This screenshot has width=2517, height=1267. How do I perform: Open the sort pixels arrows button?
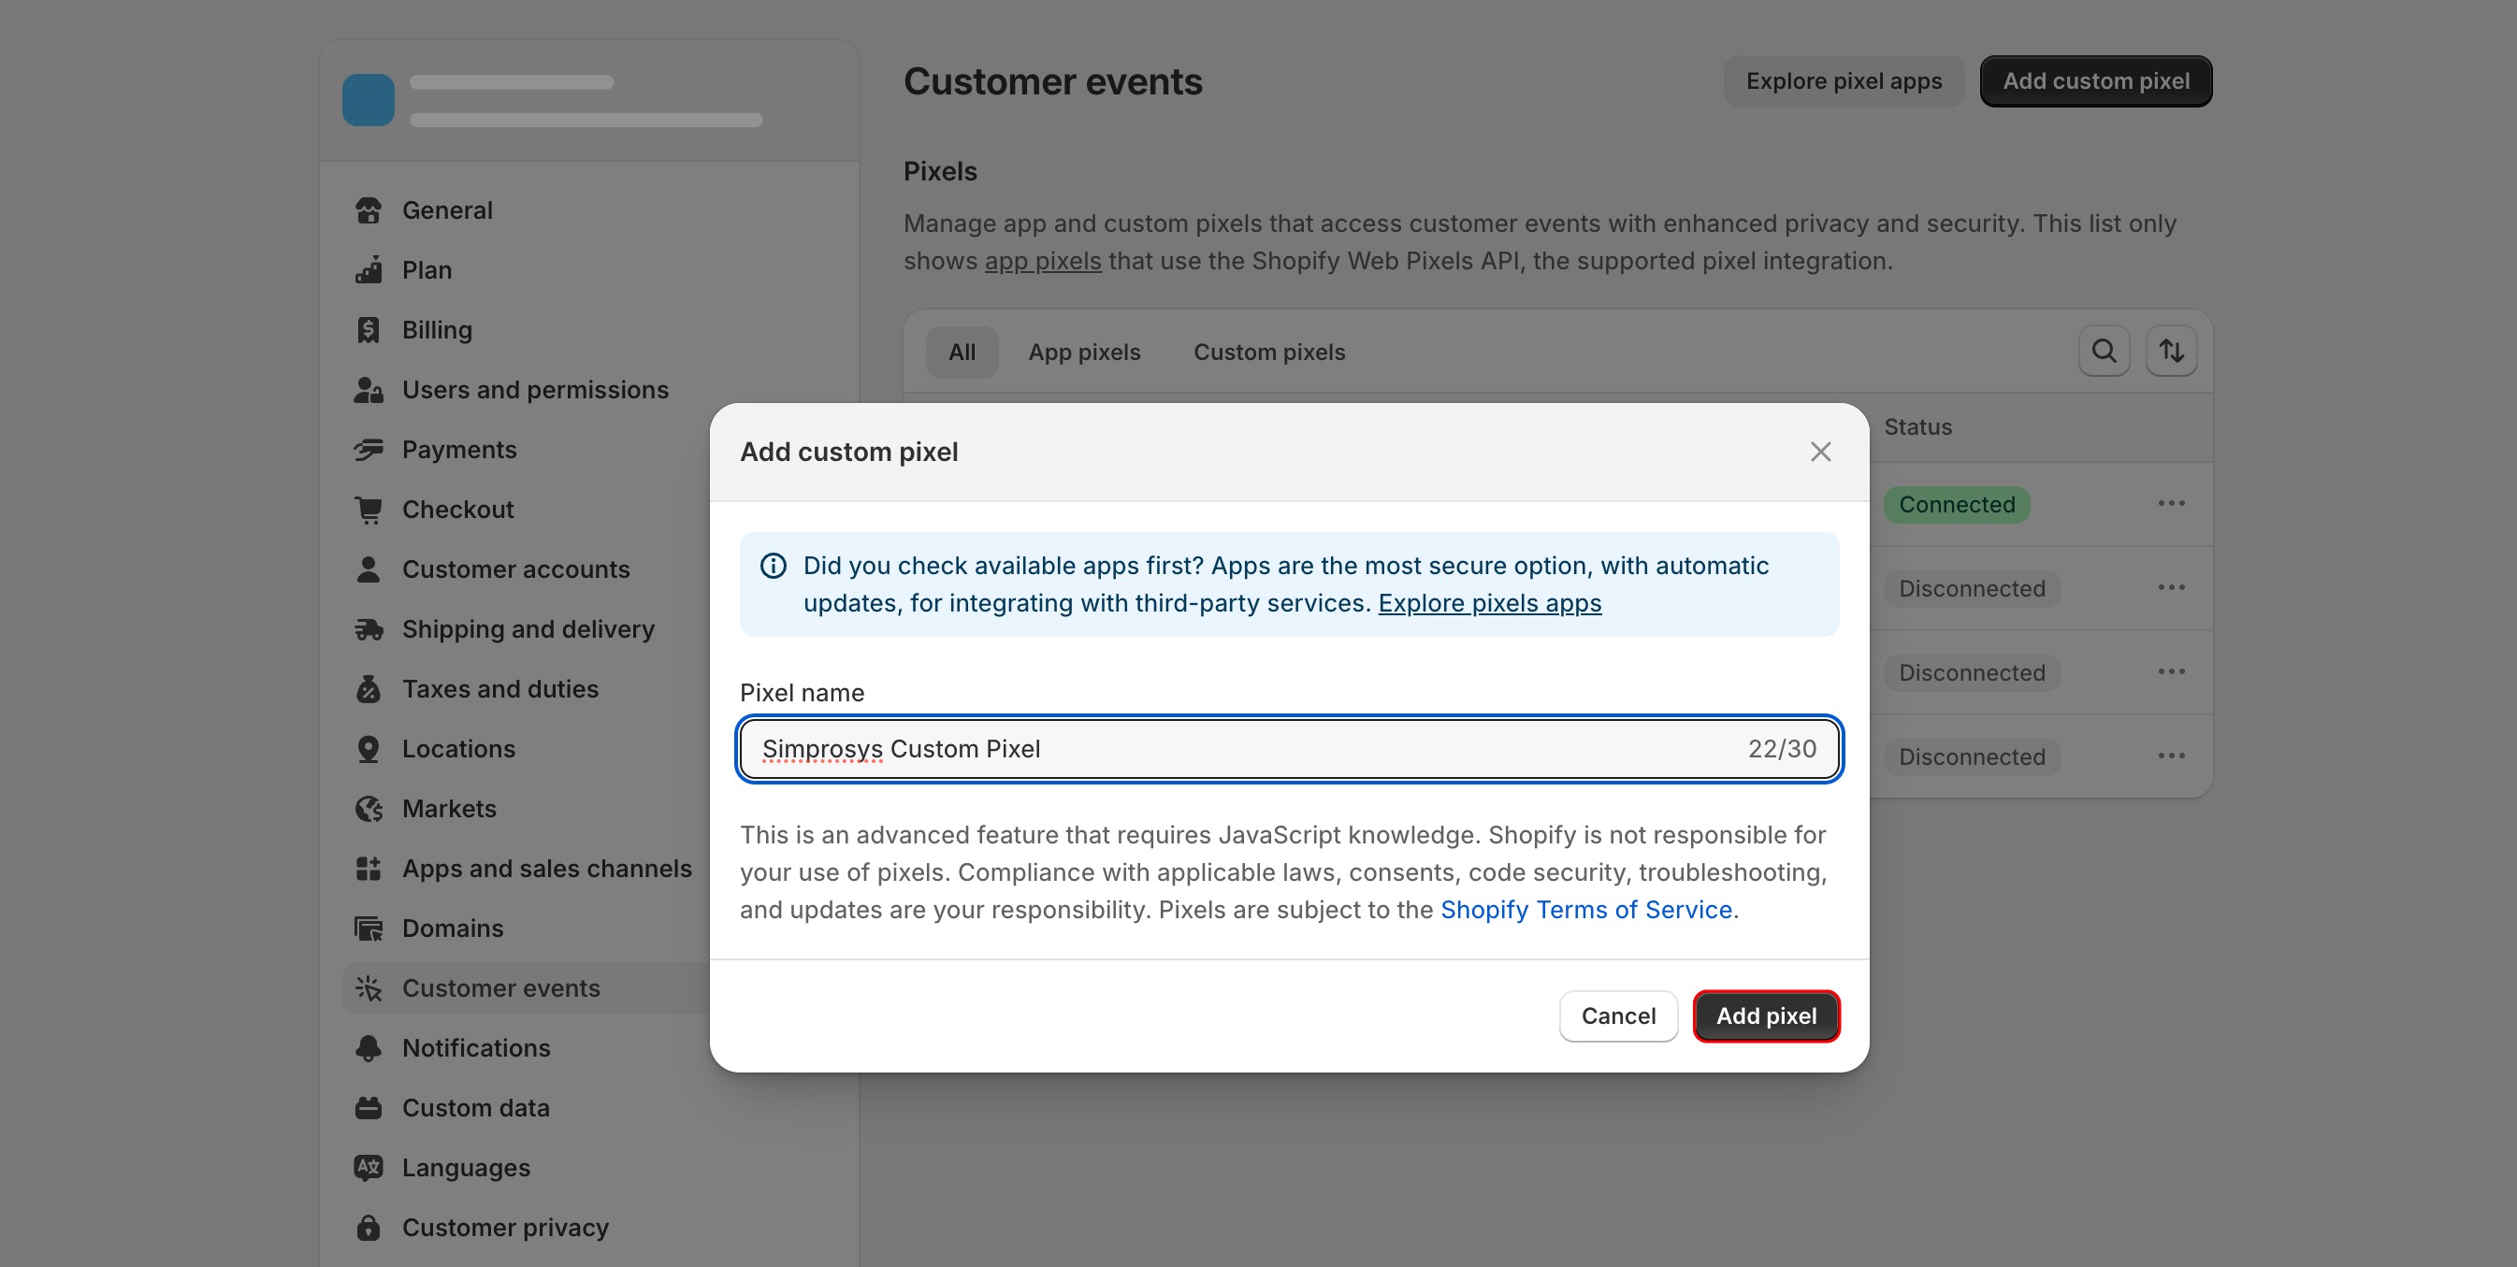click(2171, 351)
